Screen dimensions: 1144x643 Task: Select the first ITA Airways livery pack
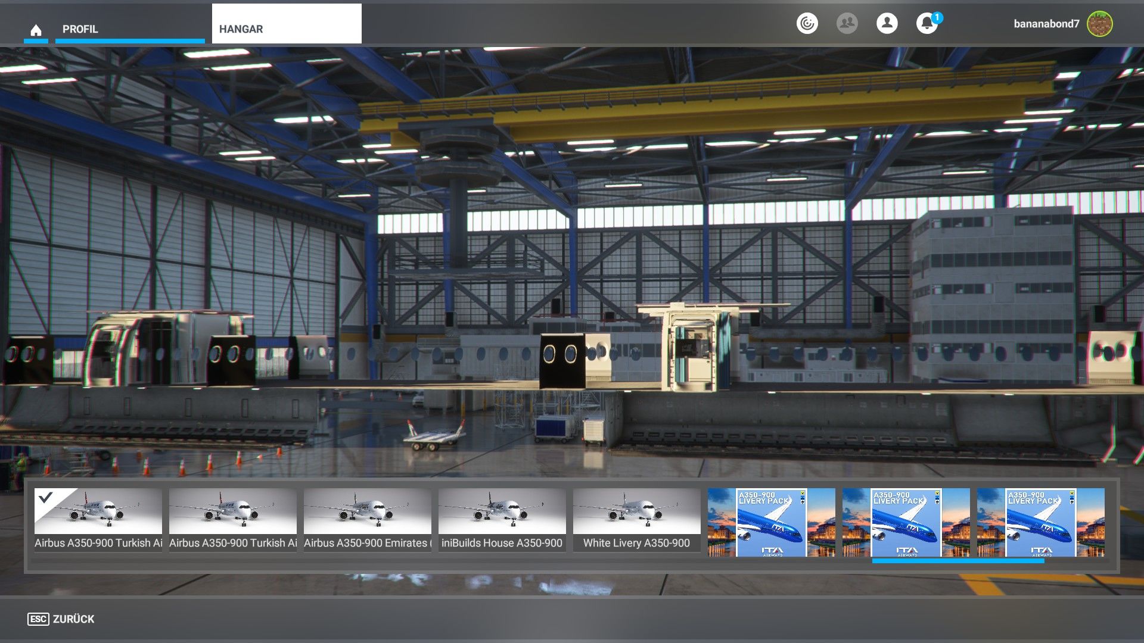tap(772, 523)
